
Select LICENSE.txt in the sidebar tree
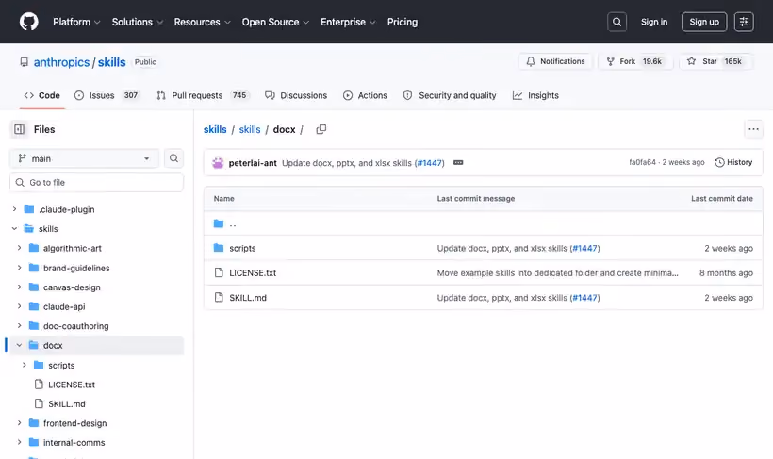pos(72,385)
